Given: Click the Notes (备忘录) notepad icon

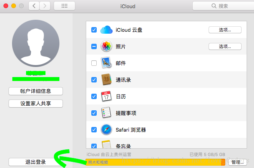Looking at the screenshot, I should pyautogui.click(x=106, y=144).
